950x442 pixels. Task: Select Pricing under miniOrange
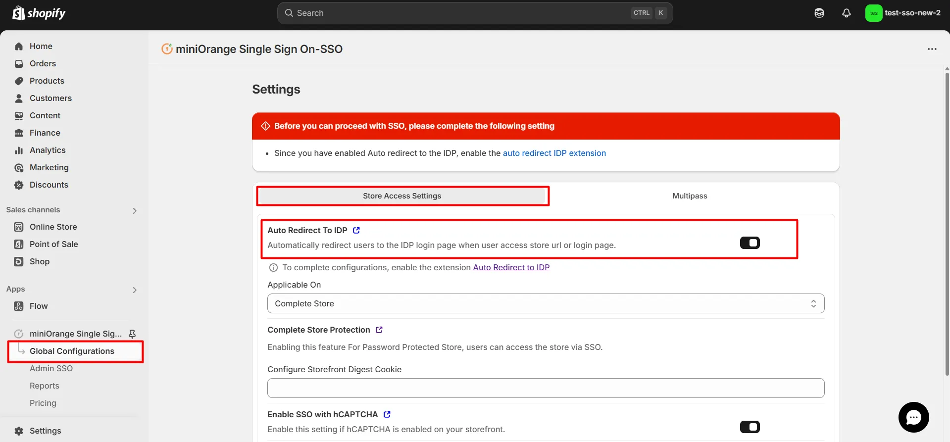pyautogui.click(x=43, y=403)
